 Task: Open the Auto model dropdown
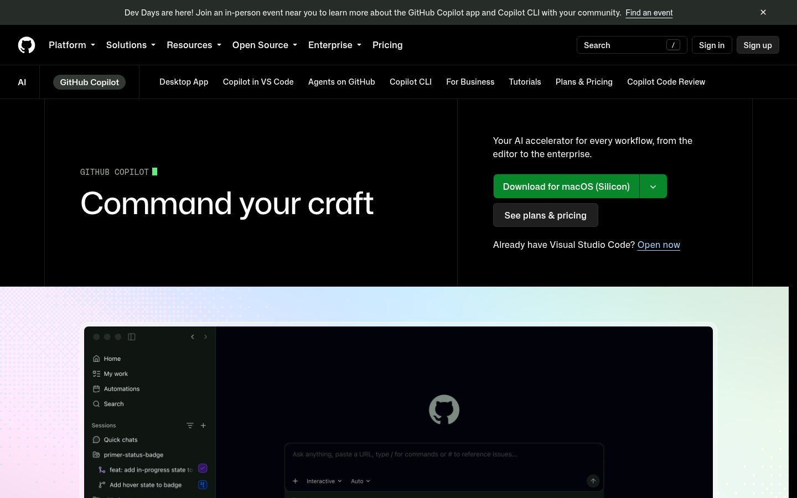(360, 481)
